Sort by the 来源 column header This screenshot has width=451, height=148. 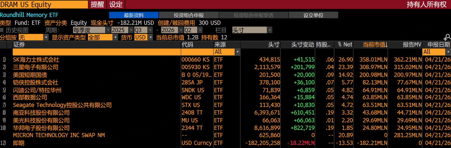[x=220, y=45]
